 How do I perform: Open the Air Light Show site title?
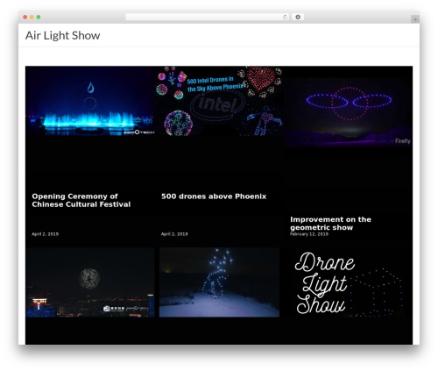pyautogui.click(x=62, y=35)
